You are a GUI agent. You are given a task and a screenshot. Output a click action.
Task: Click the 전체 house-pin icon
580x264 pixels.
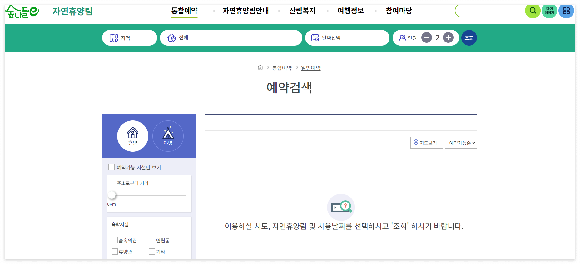pyautogui.click(x=172, y=38)
